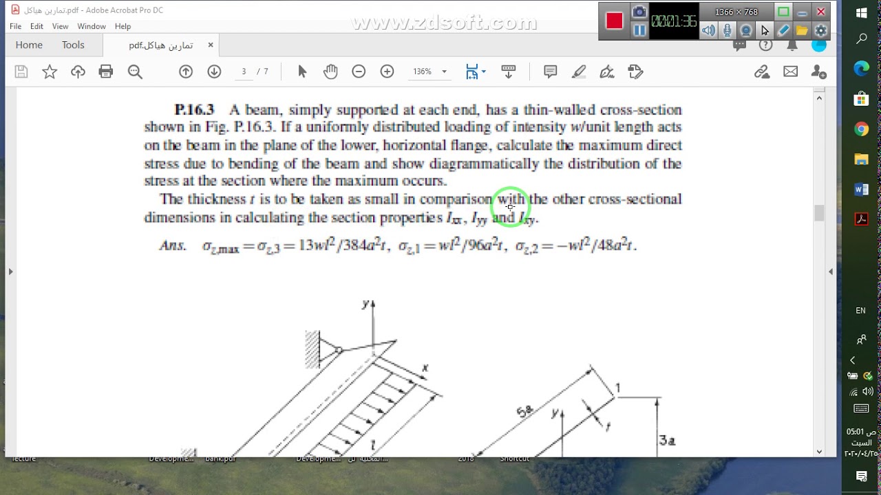Image resolution: width=881 pixels, height=495 pixels.
Task: Open Windows search magnifier on taskbar
Action: [861, 39]
